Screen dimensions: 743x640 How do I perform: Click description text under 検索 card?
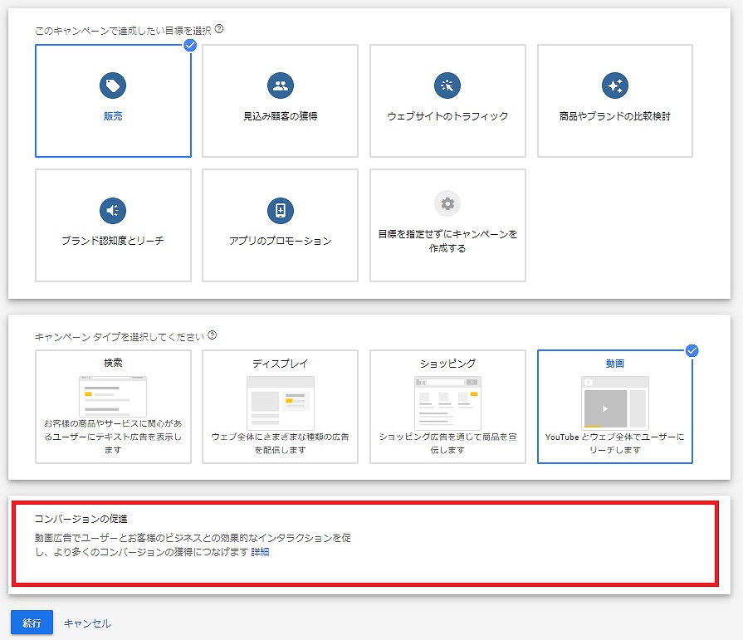(x=113, y=437)
